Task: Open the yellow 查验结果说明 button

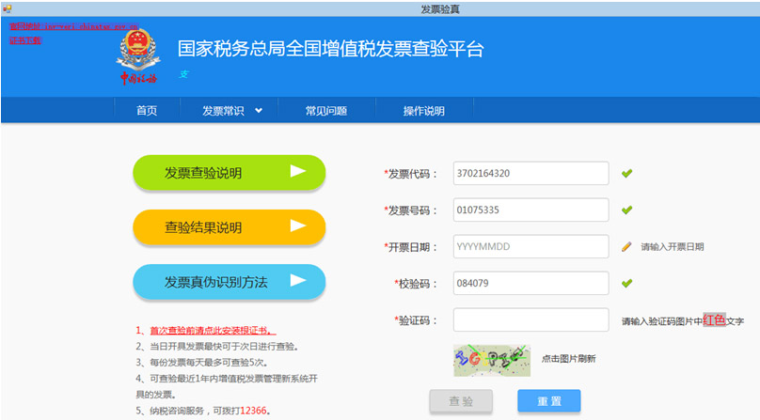Action: pos(230,227)
